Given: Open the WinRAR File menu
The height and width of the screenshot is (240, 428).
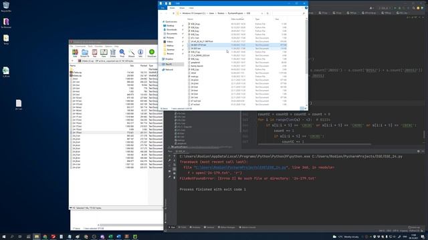Looking at the screenshot, I should click(x=72, y=46).
